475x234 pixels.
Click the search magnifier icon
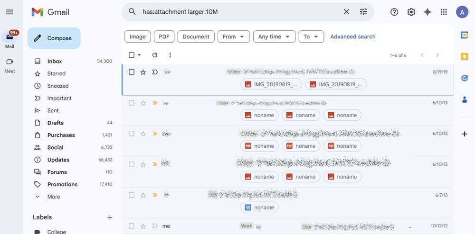[132, 12]
